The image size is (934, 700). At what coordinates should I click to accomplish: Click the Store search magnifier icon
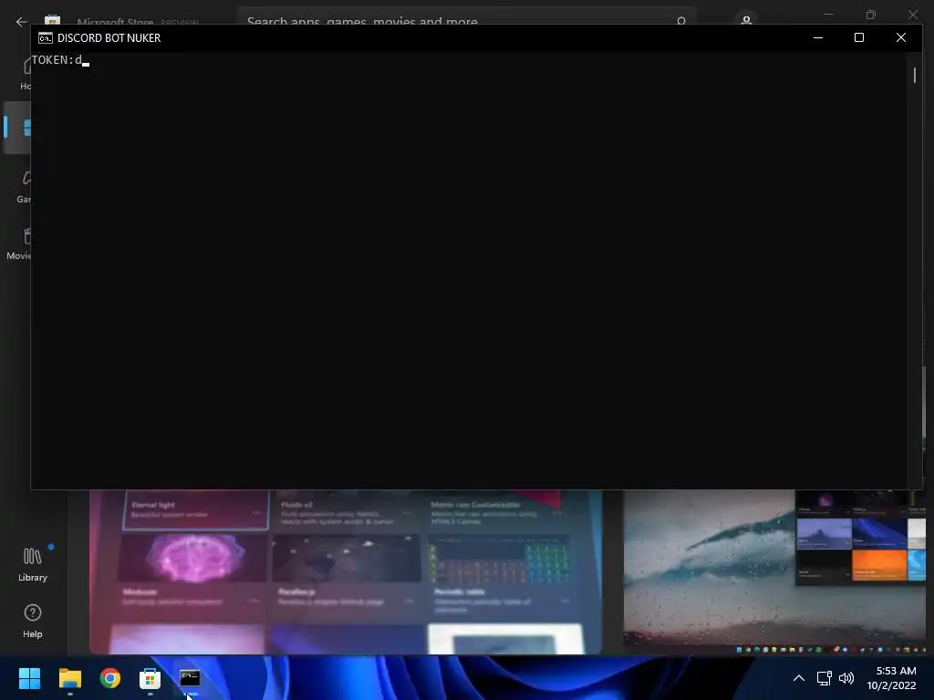pos(681,21)
